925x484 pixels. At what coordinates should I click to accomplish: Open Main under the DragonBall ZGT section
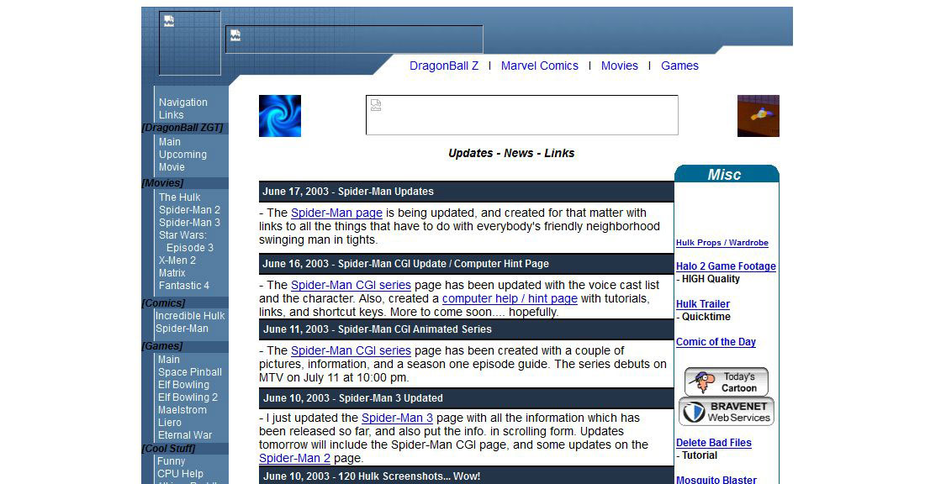(x=169, y=142)
